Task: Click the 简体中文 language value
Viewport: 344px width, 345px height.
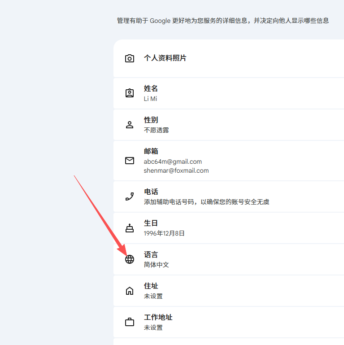Action: (x=156, y=265)
